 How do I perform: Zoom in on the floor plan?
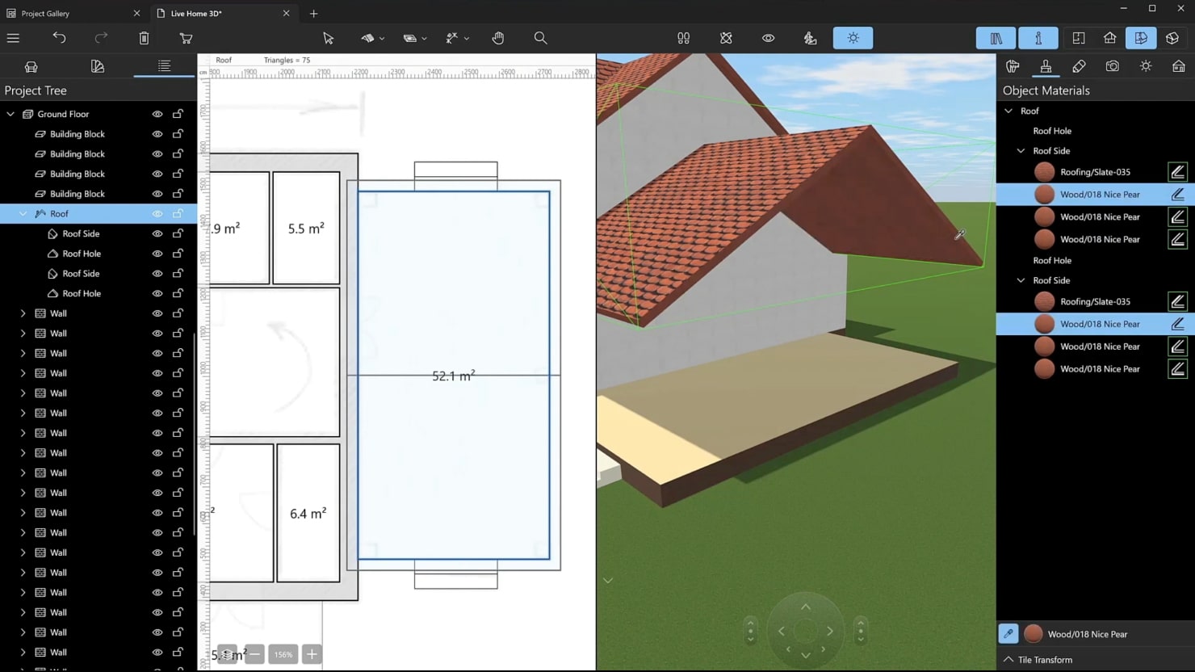click(312, 654)
